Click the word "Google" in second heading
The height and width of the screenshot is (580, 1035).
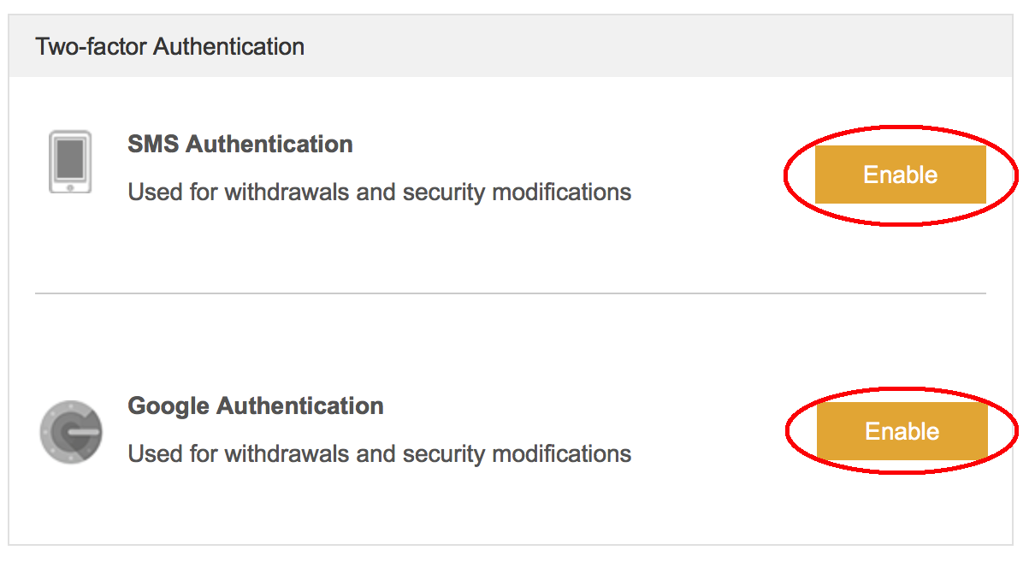click(169, 405)
